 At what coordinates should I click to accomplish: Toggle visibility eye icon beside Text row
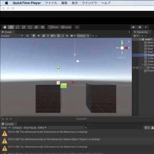tap(134, 68)
